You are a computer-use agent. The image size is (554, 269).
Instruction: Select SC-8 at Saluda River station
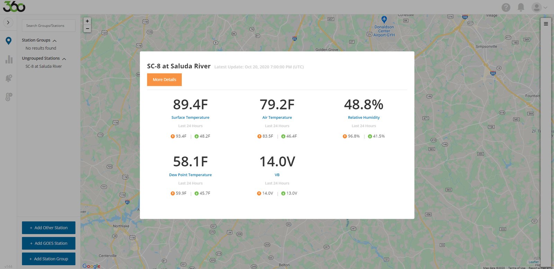[44, 66]
